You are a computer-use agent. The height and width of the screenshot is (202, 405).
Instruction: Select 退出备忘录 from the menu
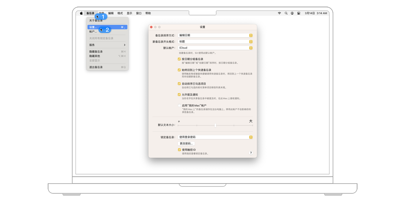pyautogui.click(x=96, y=67)
